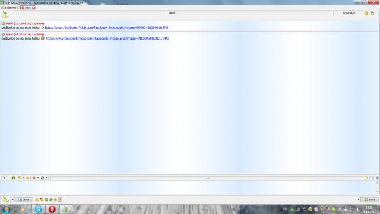The height and width of the screenshot is (214, 380).
Task: Click the QIP contact avatar icon at top-left
Action: pos(5,15)
